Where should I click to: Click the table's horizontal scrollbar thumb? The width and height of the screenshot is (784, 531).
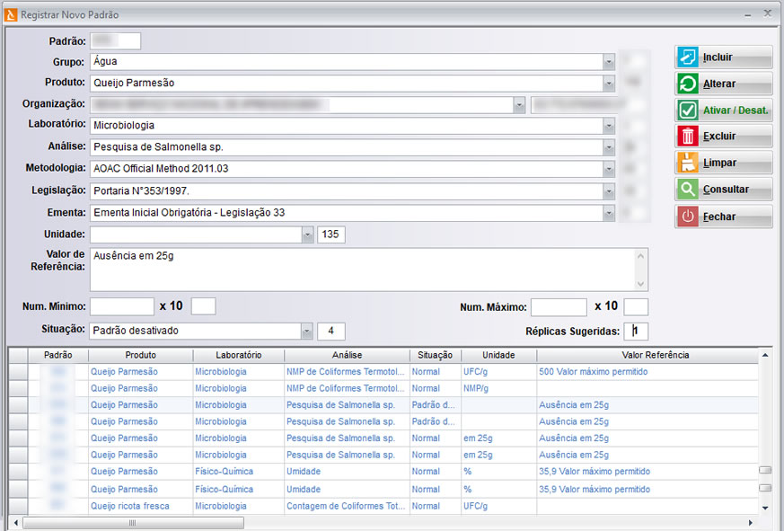pos(133,523)
